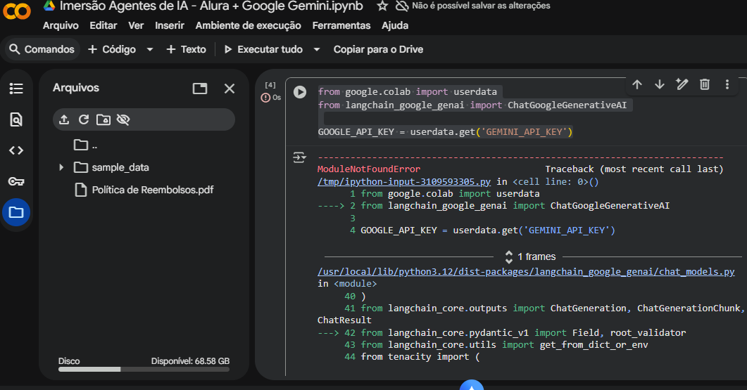Click the ModuleNotFoundError text

coord(369,169)
